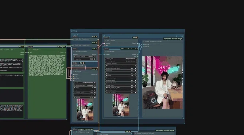Open the sampler_name dropdown in KSampler
The width and height of the screenshot is (244, 135).
click(85, 93)
